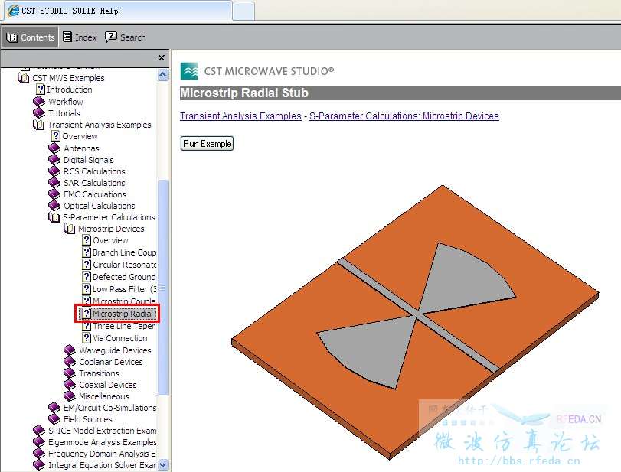Collapse the S-Parameter Calculations open book
The width and height of the screenshot is (621, 472).
tap(54, 217)
